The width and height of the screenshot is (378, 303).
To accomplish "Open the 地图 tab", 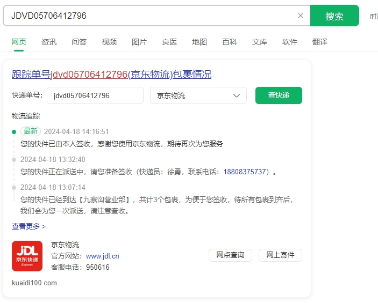I will (x=199, y=42).
